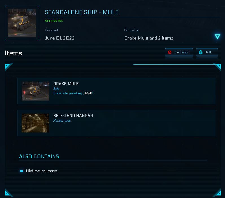Click the Ship type label under Drake Mule

[56, 89]
